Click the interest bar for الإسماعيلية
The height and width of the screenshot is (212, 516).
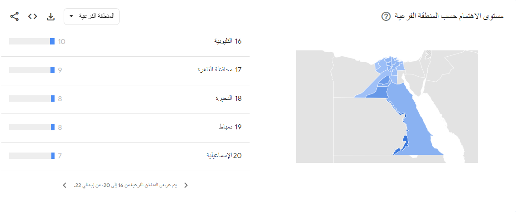[32, 156]
